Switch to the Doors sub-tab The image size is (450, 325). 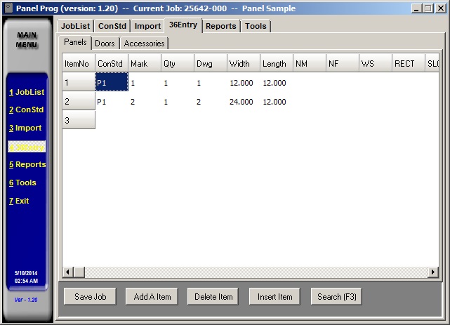[105, 44]
